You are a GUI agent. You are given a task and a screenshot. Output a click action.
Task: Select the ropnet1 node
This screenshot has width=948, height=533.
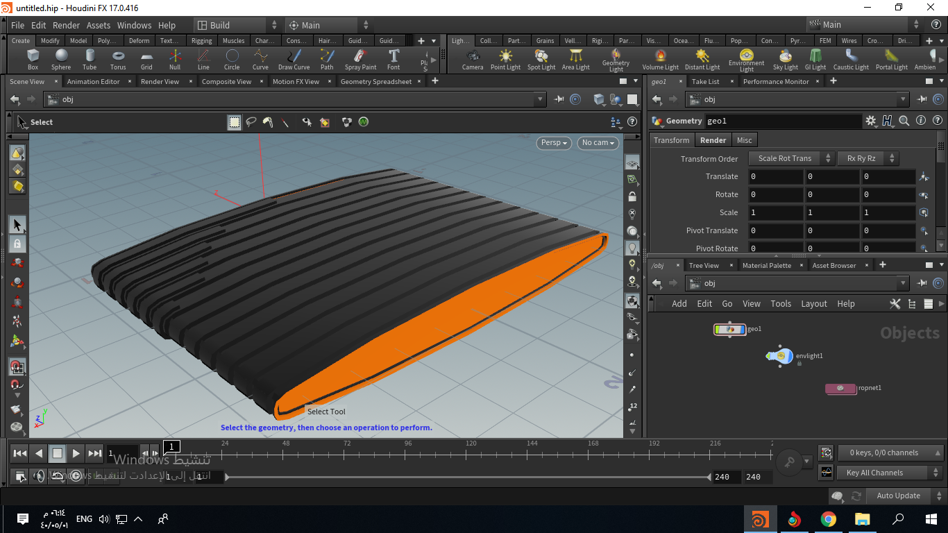pyautogui.click(x=840, y=389)
